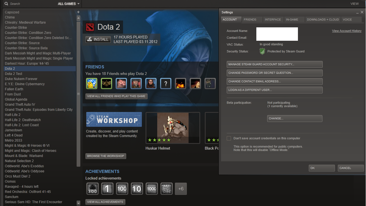Click View All Friends Who Play This Game
Viewport: 366px width, 206px height.
pyautogui.click(x=116, y=96)
